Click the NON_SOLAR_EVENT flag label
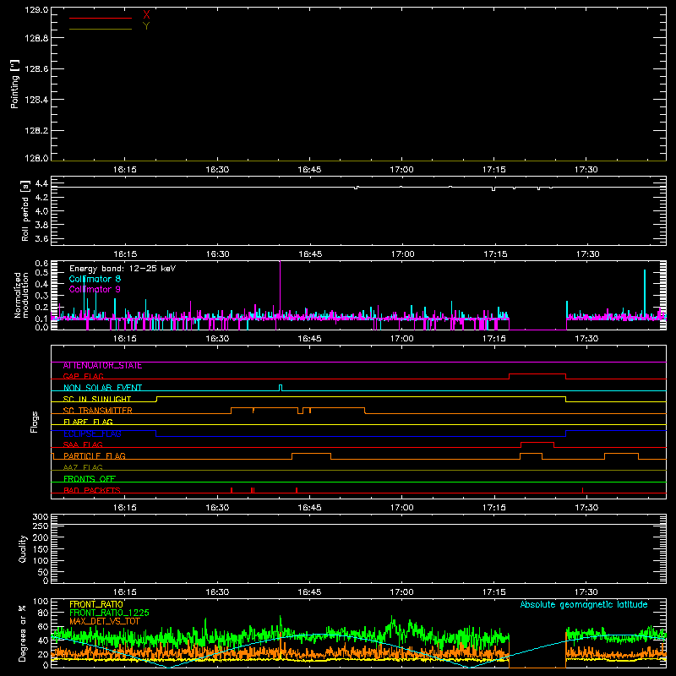Image resolution: width=676 pixels, height=676 pixels. [102, 388]
